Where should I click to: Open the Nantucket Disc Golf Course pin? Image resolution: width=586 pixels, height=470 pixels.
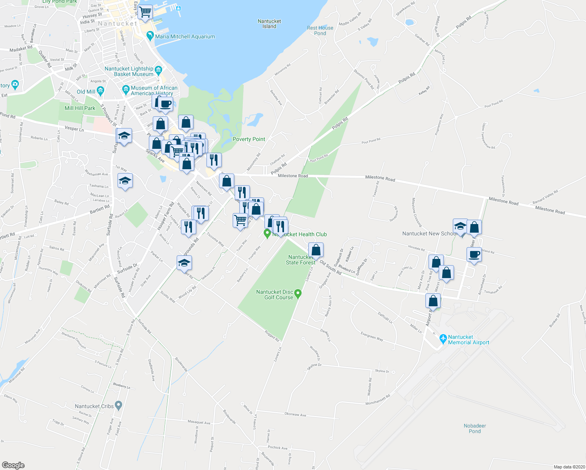[x=298, y=294]
